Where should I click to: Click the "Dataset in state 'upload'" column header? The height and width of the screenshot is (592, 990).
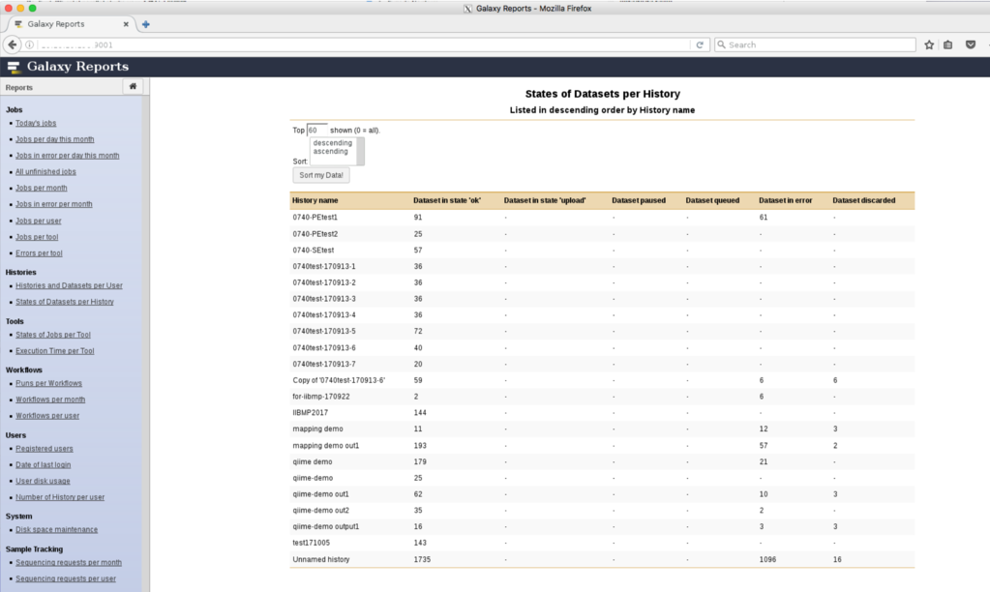point(545,200)
